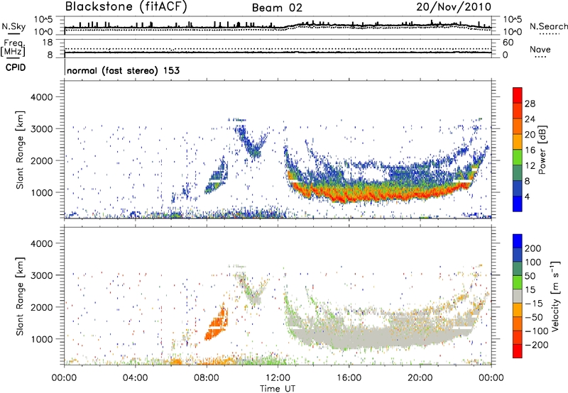568x393 pixels.
Task: Select the 'N.Search' legend label
Action: click(x=549, y=26)
